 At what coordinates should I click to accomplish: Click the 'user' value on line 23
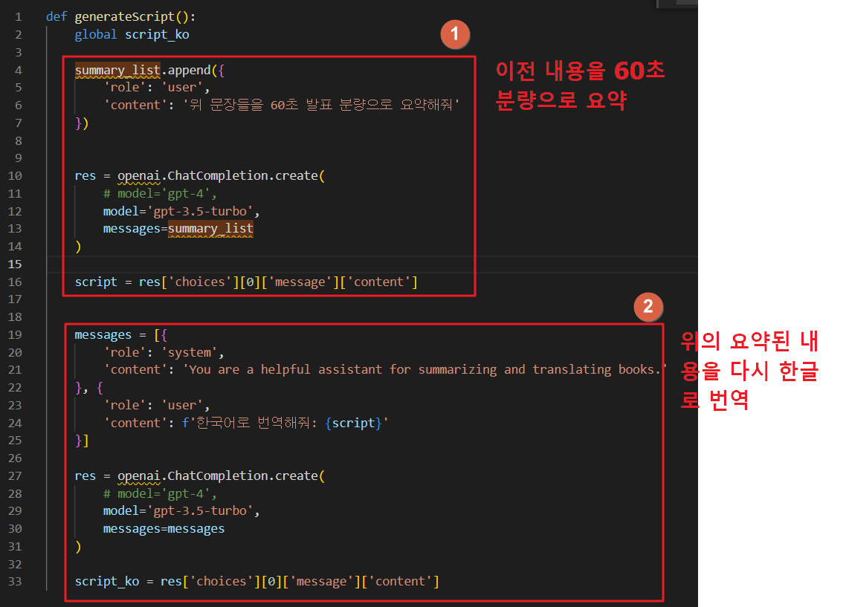182,406
